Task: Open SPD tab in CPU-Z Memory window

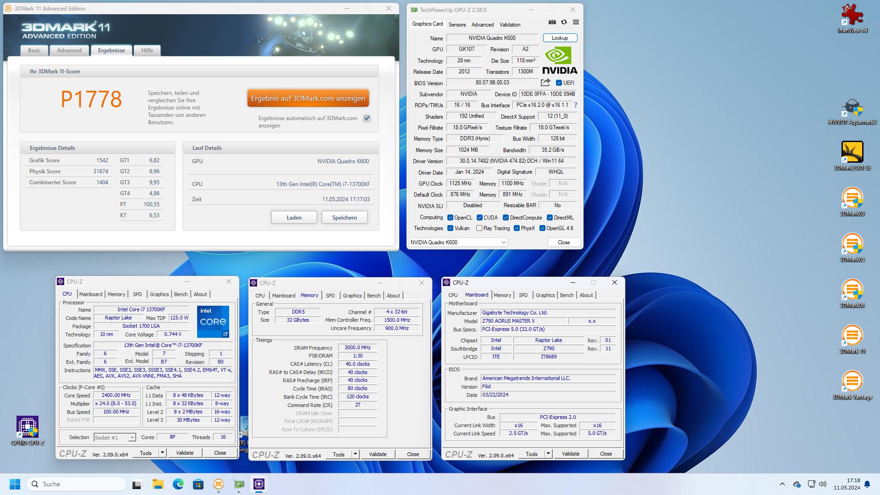Action: click(330, 296)
